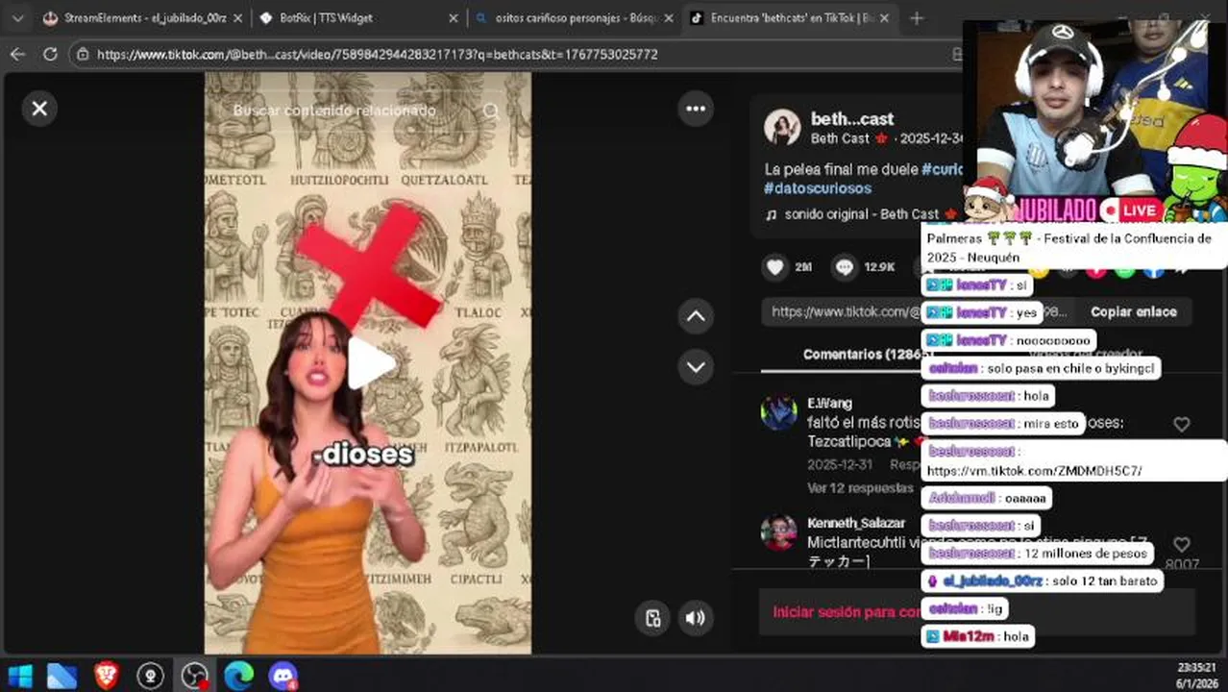The image size is (1228, 692).
Task: Switch to BotRix TTS Widget tab
Action: pyautogui.click(x=359, y=18)
